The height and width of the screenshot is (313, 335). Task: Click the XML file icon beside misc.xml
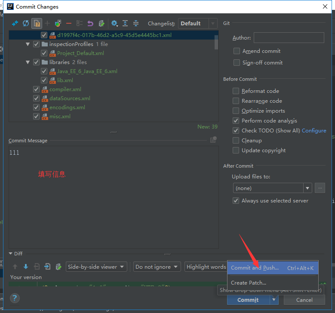[x=45, y=117]
